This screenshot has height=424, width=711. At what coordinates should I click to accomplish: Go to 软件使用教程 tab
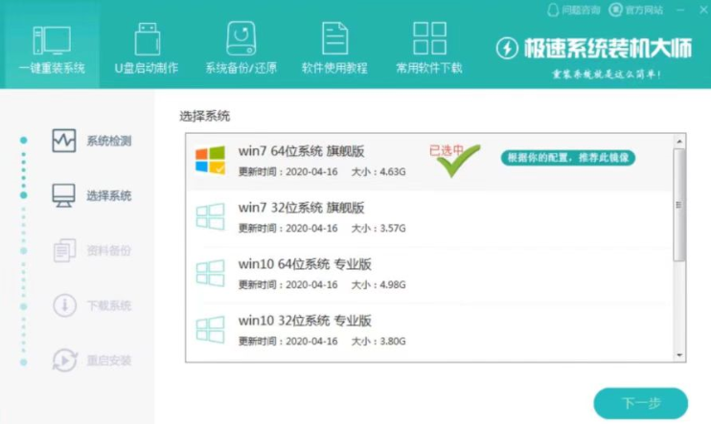334,49
